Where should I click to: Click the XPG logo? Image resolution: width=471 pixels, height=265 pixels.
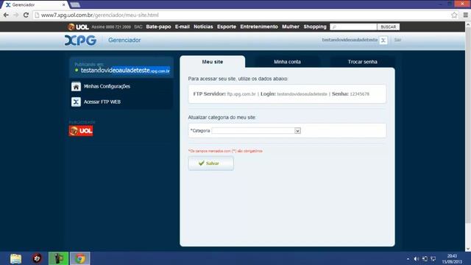point(80,40)
